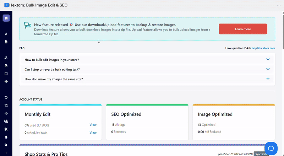This screenshot has width=284, height=156.
Task: Click the Monthly Edit card title
Action: click(x=38, y=114)
